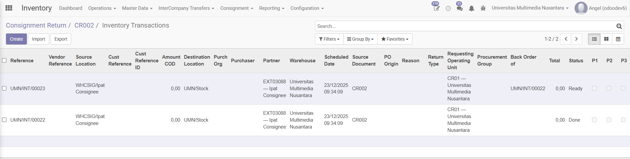Click the notifications bell icon
630x159 pixels.
tap(472, 9)
